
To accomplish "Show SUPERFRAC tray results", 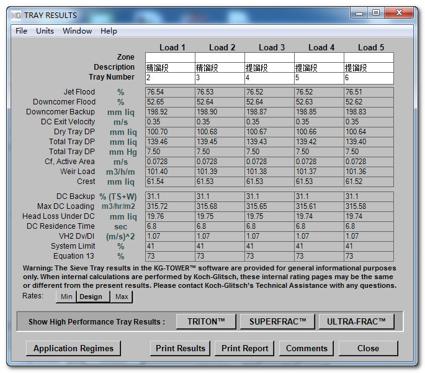I will 277,321.
